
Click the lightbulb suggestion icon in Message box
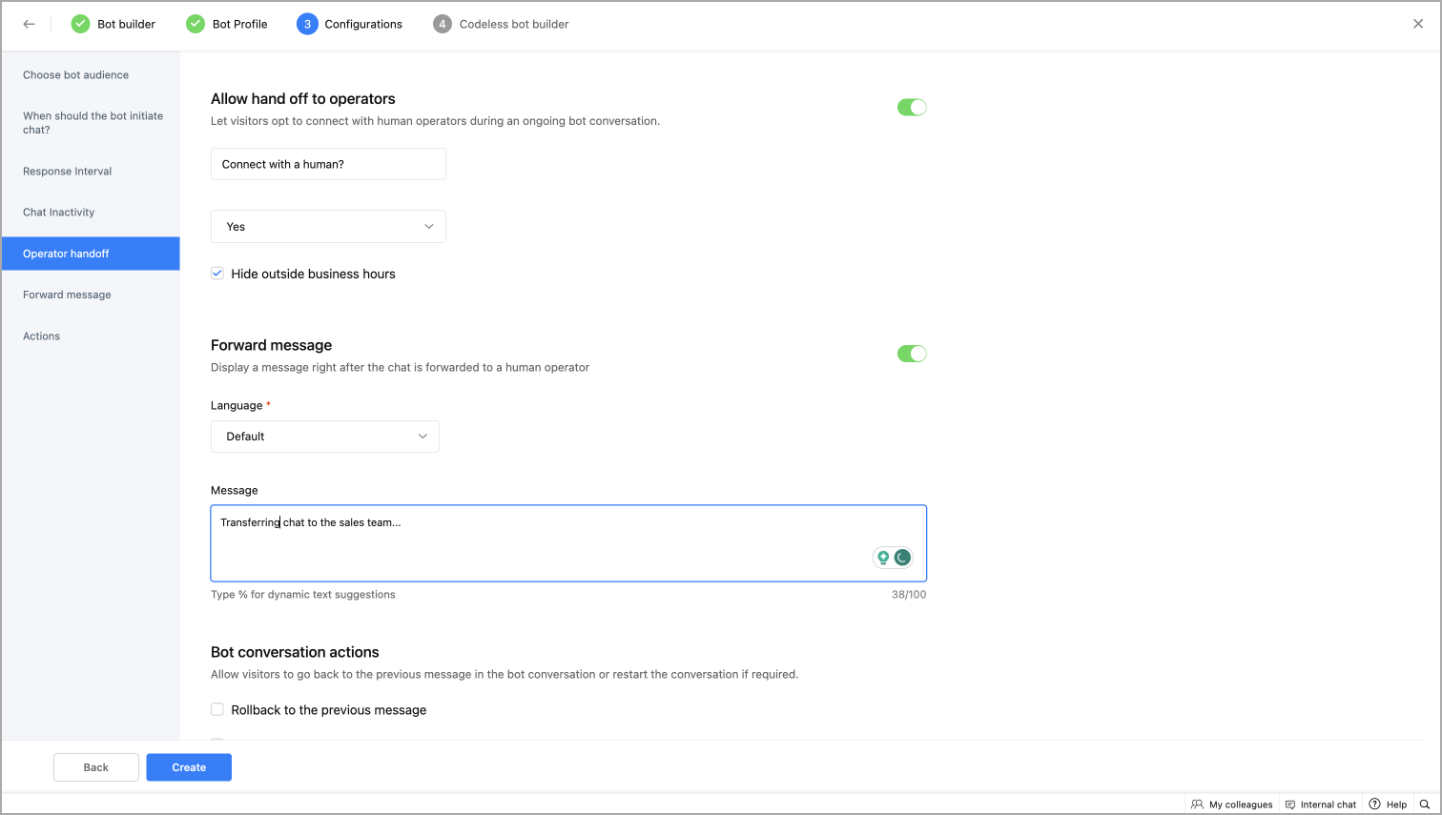tap(883, 558)
